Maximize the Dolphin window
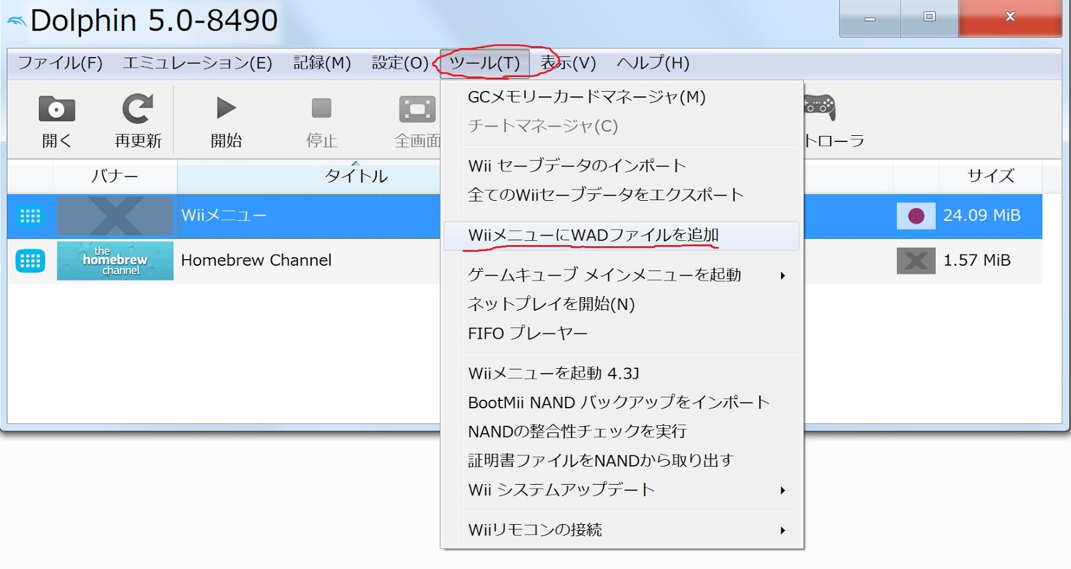Image resolution: width=1071 pixels, height=569 pixels. 930,18
